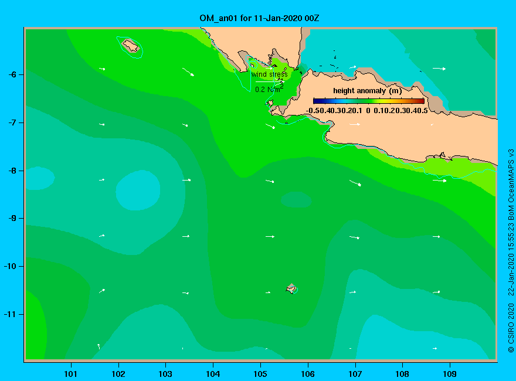Click the latitude label -7
516x381 pixels.
point(12,123)
